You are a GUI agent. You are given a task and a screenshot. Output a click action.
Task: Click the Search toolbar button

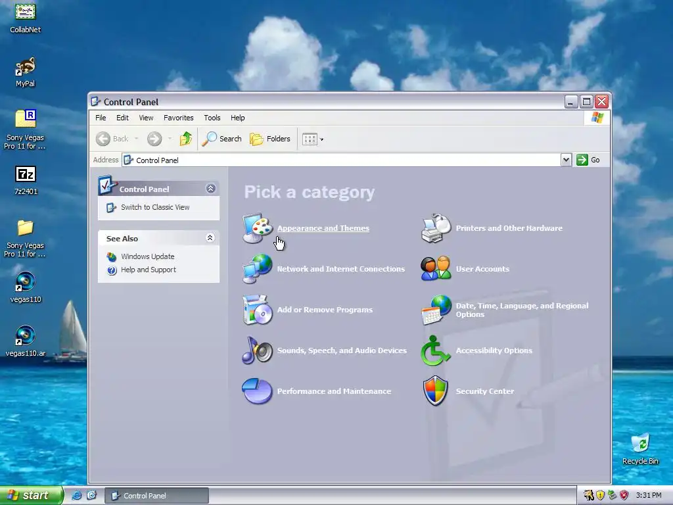point(222,139)
